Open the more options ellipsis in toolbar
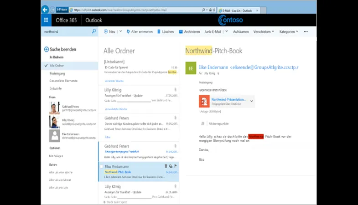 306,32
